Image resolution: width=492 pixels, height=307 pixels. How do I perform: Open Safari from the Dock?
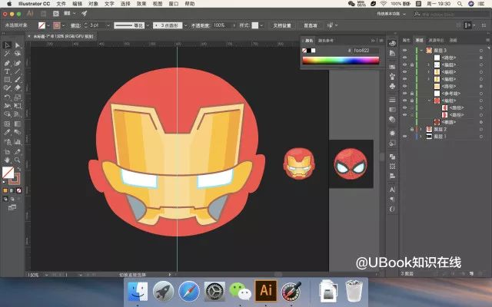(x=188, y=292)
